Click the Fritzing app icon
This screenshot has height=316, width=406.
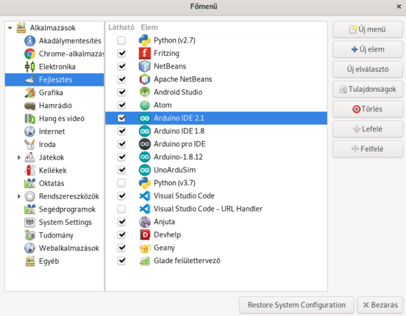coord(144,54)
